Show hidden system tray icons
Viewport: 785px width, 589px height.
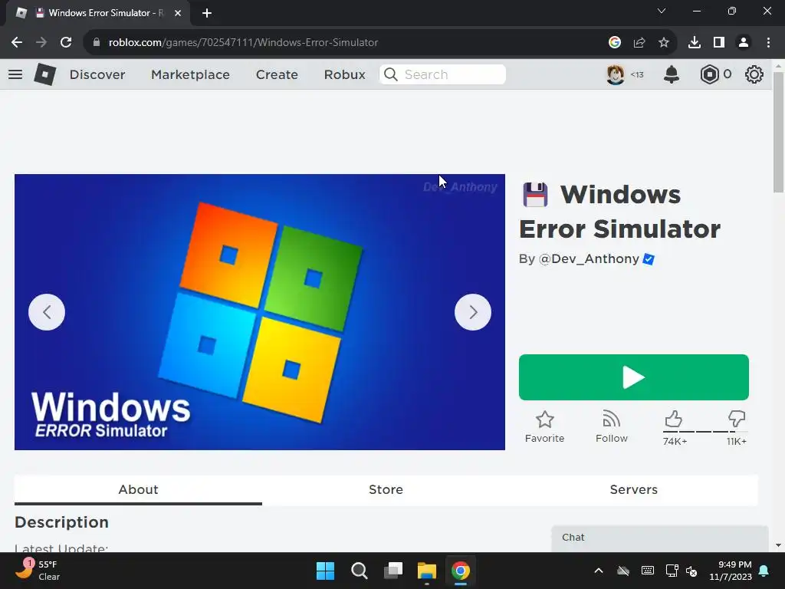[598, 571]
